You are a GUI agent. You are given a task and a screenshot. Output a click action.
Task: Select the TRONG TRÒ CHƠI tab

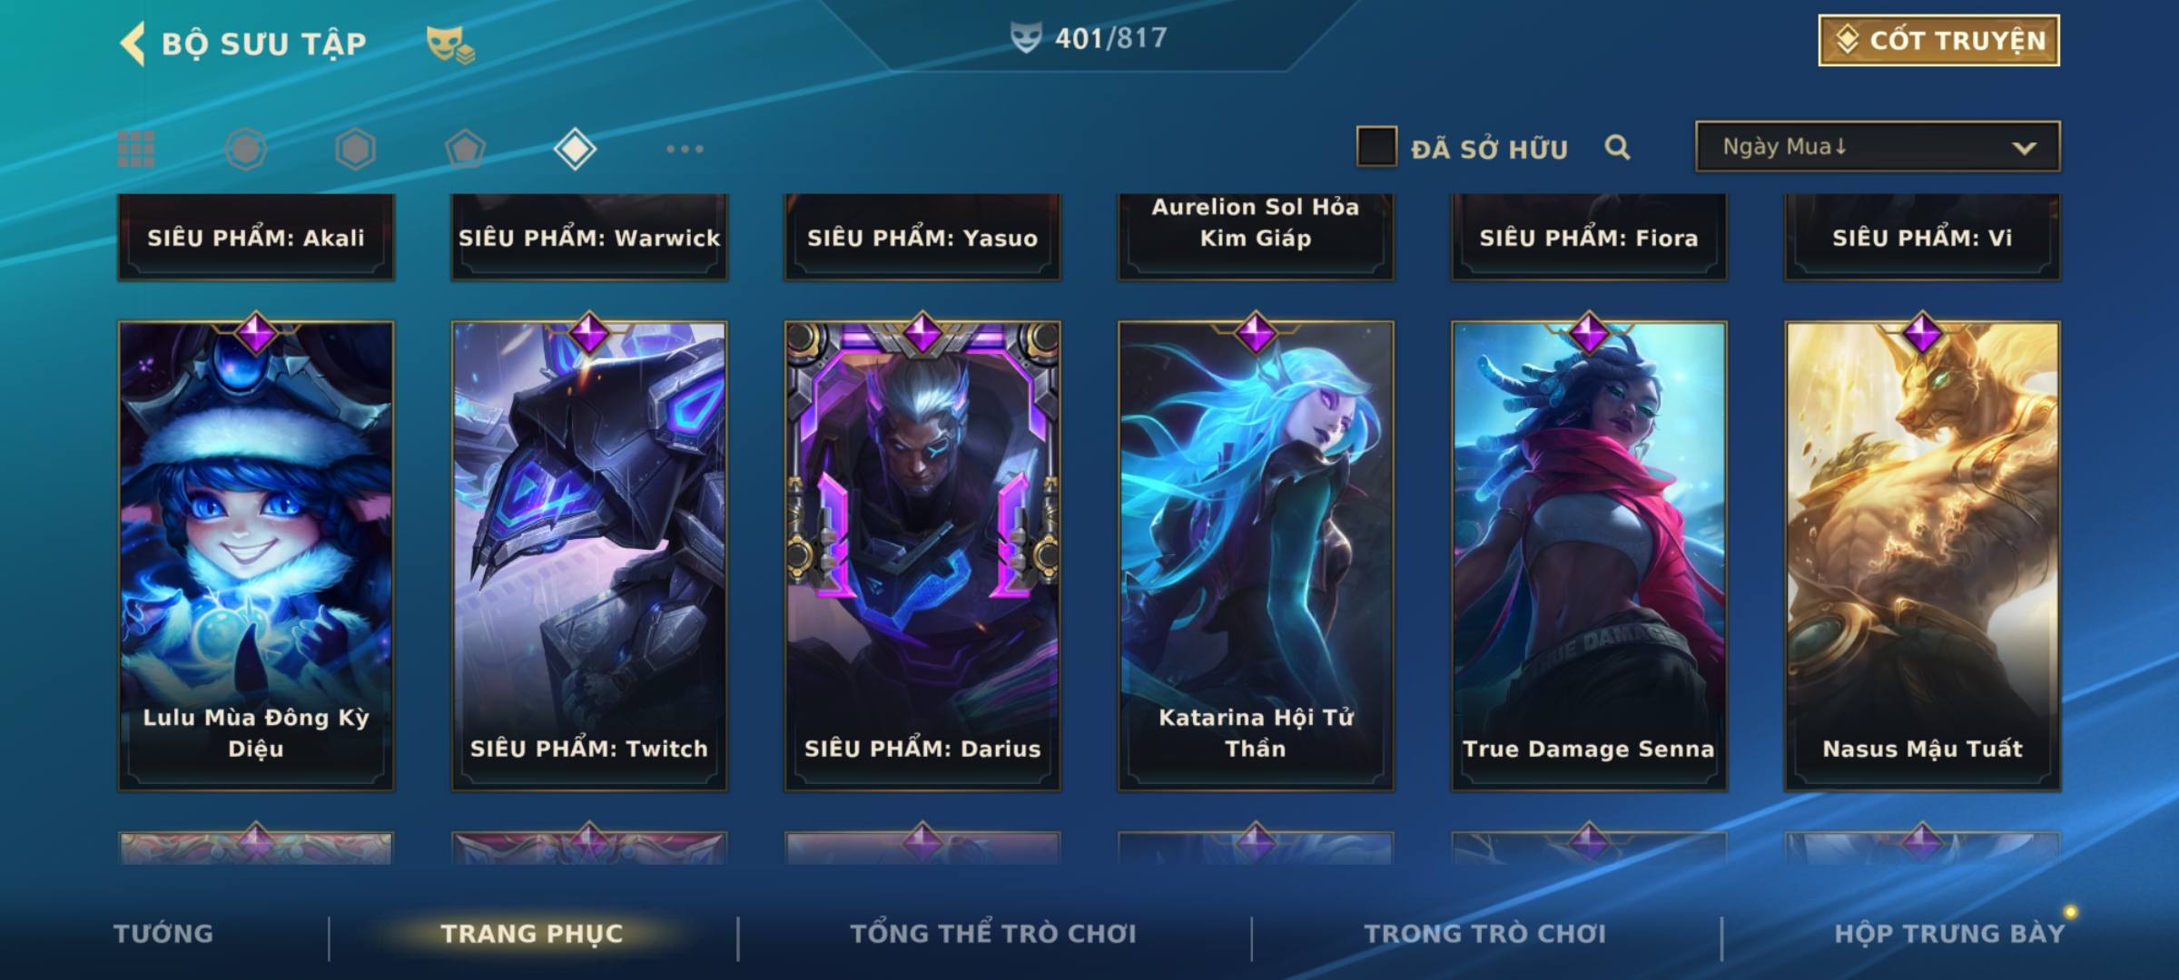1485,934
